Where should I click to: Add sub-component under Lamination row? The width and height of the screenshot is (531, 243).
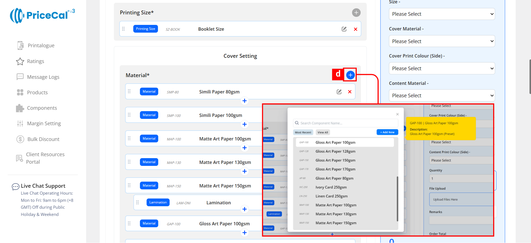[x=244, y=209]
